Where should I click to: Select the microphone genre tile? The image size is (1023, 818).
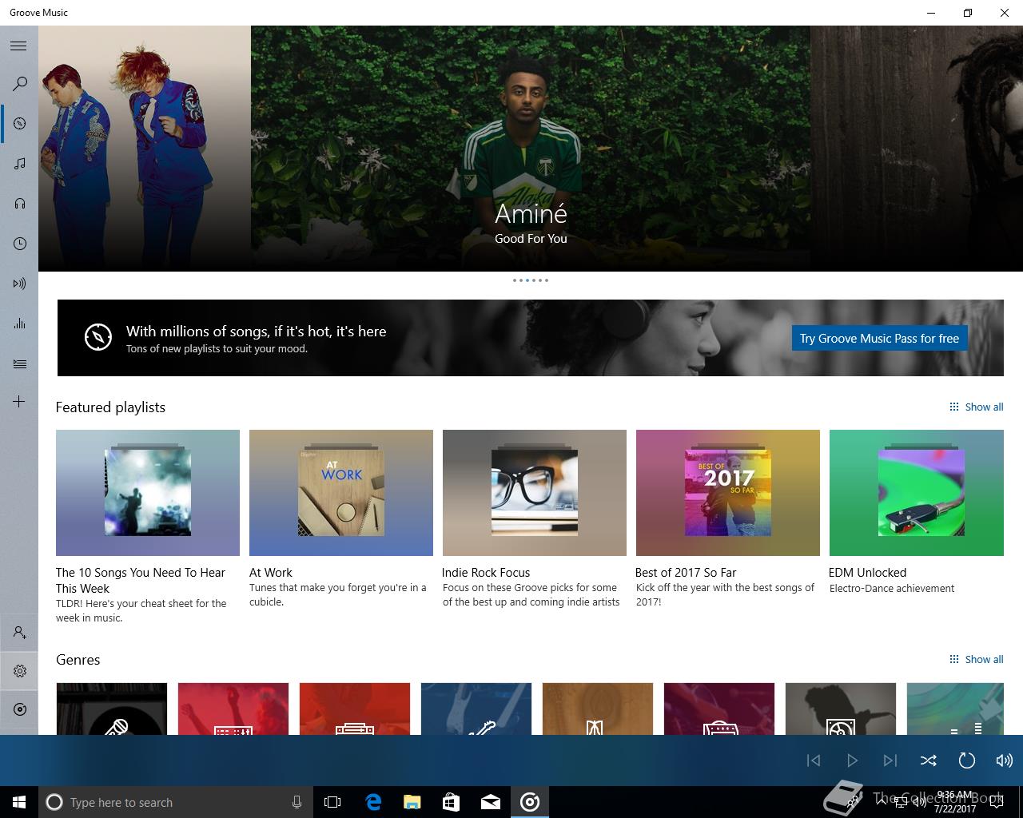[x=112, y=709]
